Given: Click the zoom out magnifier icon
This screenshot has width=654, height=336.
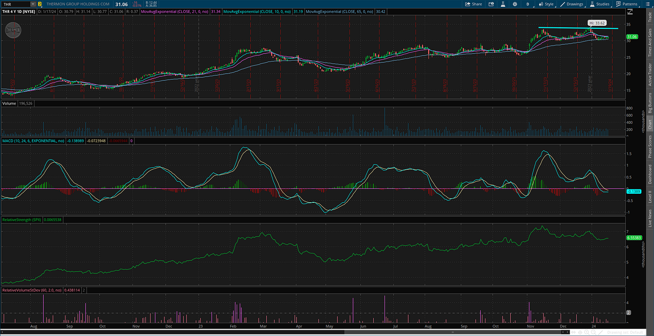Looking at the screenshot, I should [593, 332].
